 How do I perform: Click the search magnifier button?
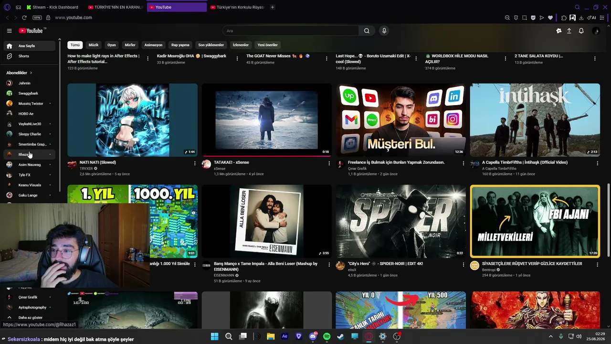[x=367, y=31]
